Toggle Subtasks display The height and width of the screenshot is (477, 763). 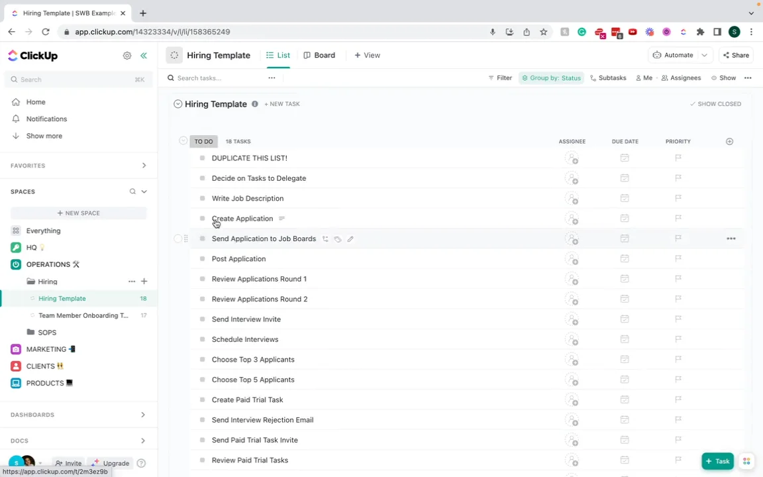608,78
